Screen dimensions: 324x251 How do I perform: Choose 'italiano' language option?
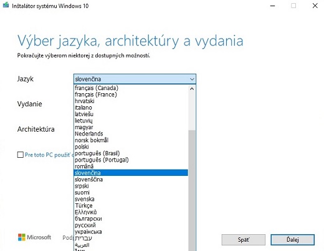pyautogui.click(x=131, y=107)
